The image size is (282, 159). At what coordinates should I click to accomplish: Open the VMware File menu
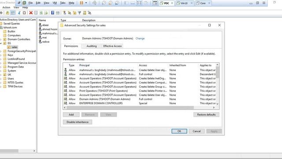[30, 3]
